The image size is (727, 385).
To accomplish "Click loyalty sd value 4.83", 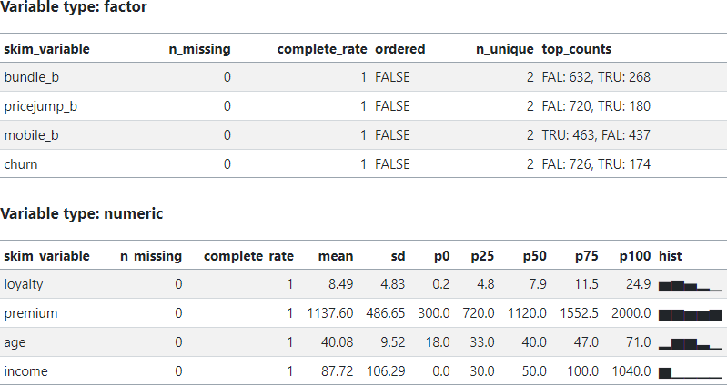I will (393, 284).
